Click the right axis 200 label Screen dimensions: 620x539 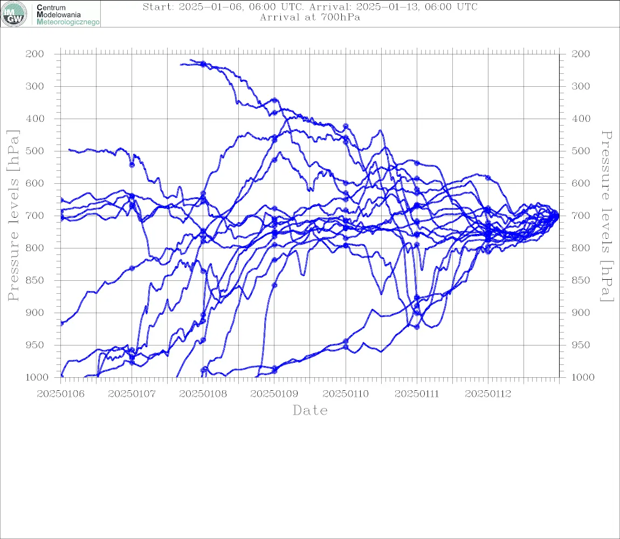[581, 54]
